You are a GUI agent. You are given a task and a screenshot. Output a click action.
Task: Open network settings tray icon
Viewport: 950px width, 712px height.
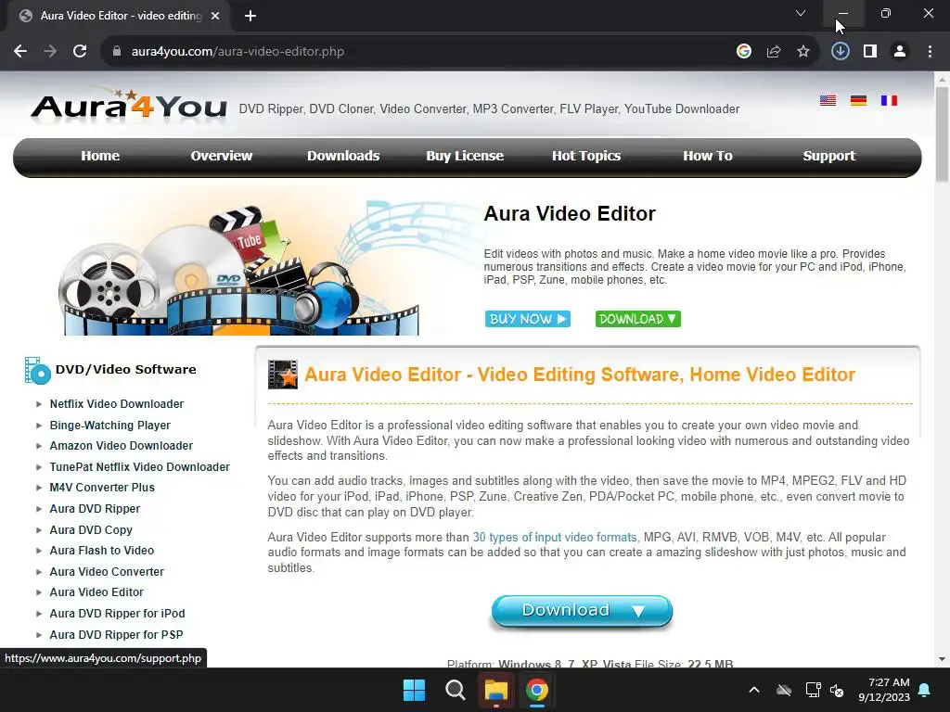pos(813,690)
